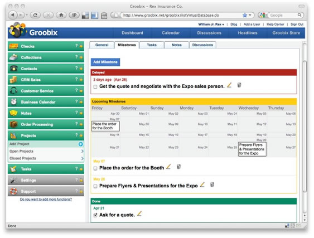Click the Add Milestone button
314x238 pixels.
(x=105, y=62)
